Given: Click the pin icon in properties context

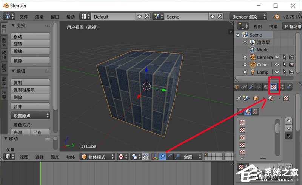Looking at the screenshot, I should point(239,98).
